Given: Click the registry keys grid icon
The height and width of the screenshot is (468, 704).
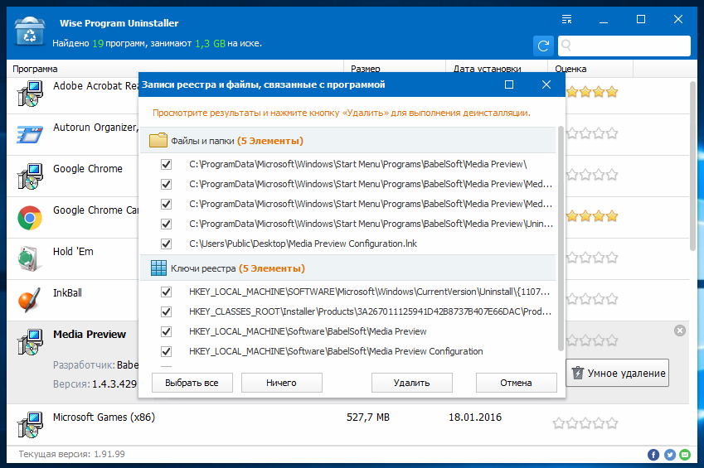Looking at the screenshot, I should [x=158, y=268].
